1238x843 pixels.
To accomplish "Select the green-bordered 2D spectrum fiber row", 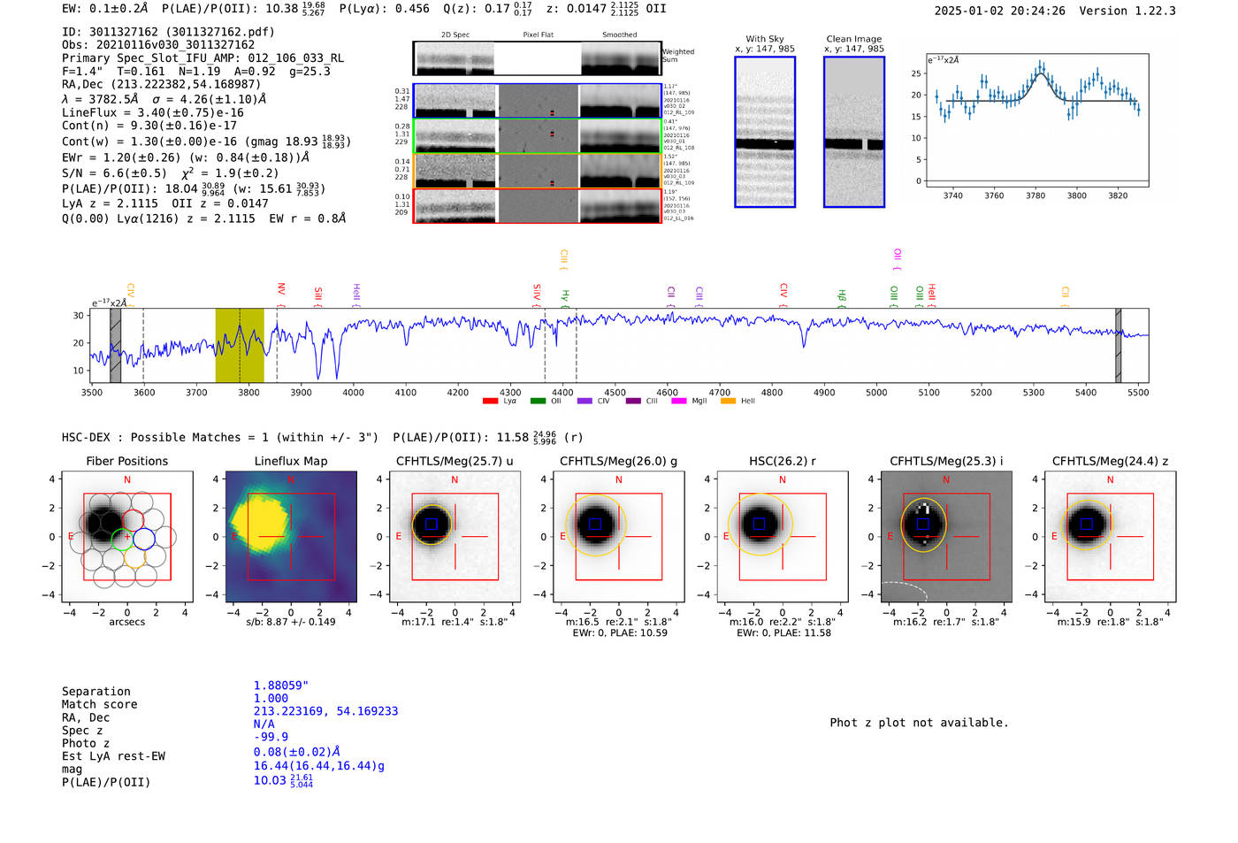I will tap(537, 135).
